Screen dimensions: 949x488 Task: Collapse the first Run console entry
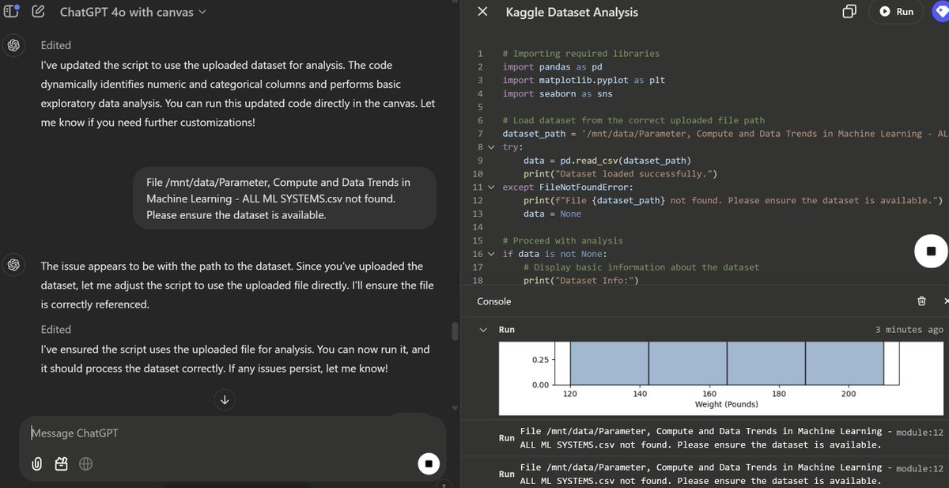[483, 330]
